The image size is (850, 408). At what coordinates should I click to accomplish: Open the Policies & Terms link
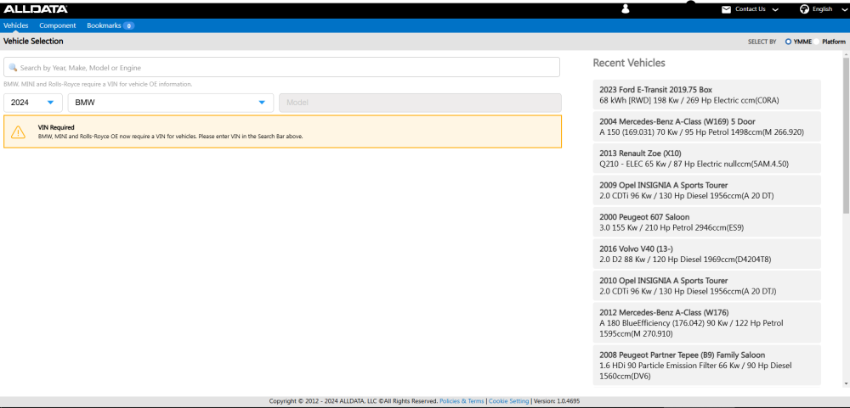(x=462, y=401)
